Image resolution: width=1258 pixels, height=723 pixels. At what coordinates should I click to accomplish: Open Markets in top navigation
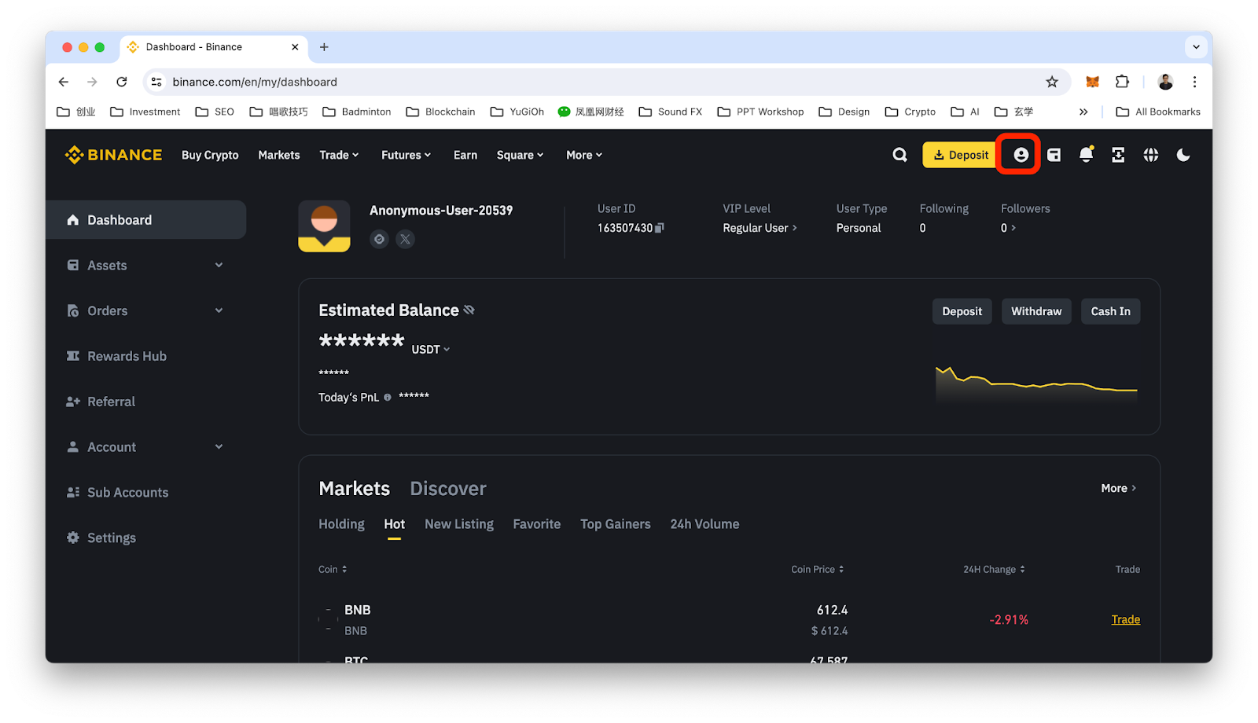tap(279, 155)
